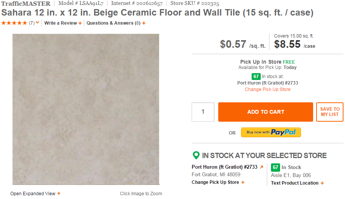This screenshot has height=199, width=345.
Task: Click the plus icon after Questions & Answers (8)
Action: (x=144, y=23)
